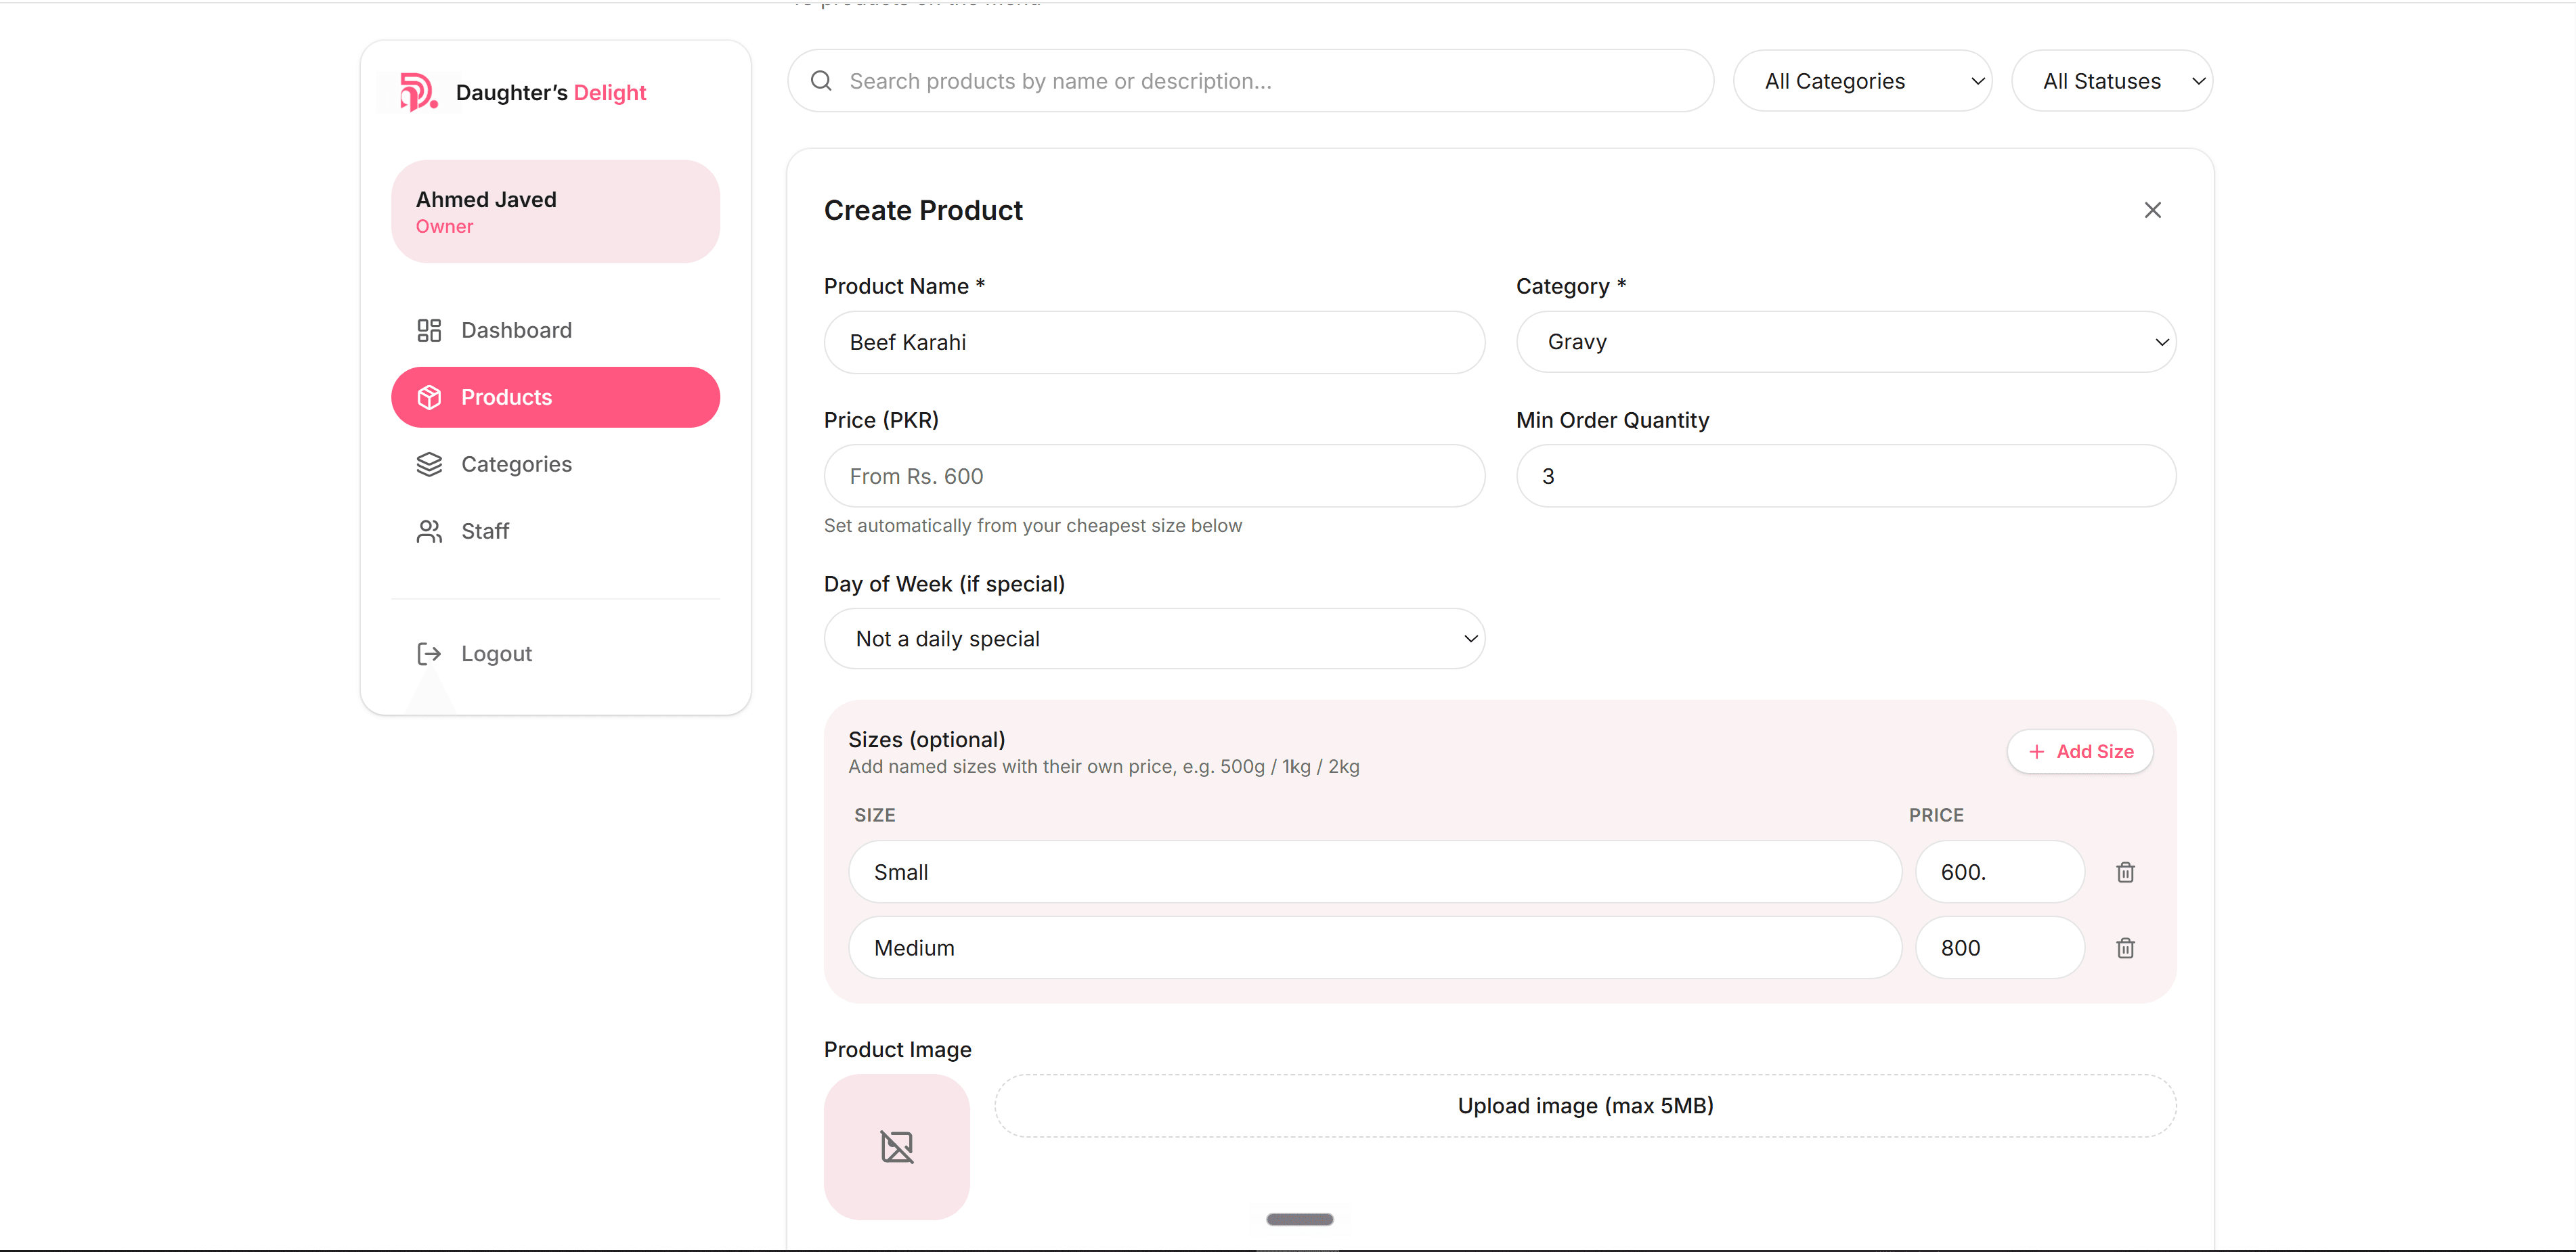Click the Staff people icon
Screen dimensions: 2576x1252
429,531
